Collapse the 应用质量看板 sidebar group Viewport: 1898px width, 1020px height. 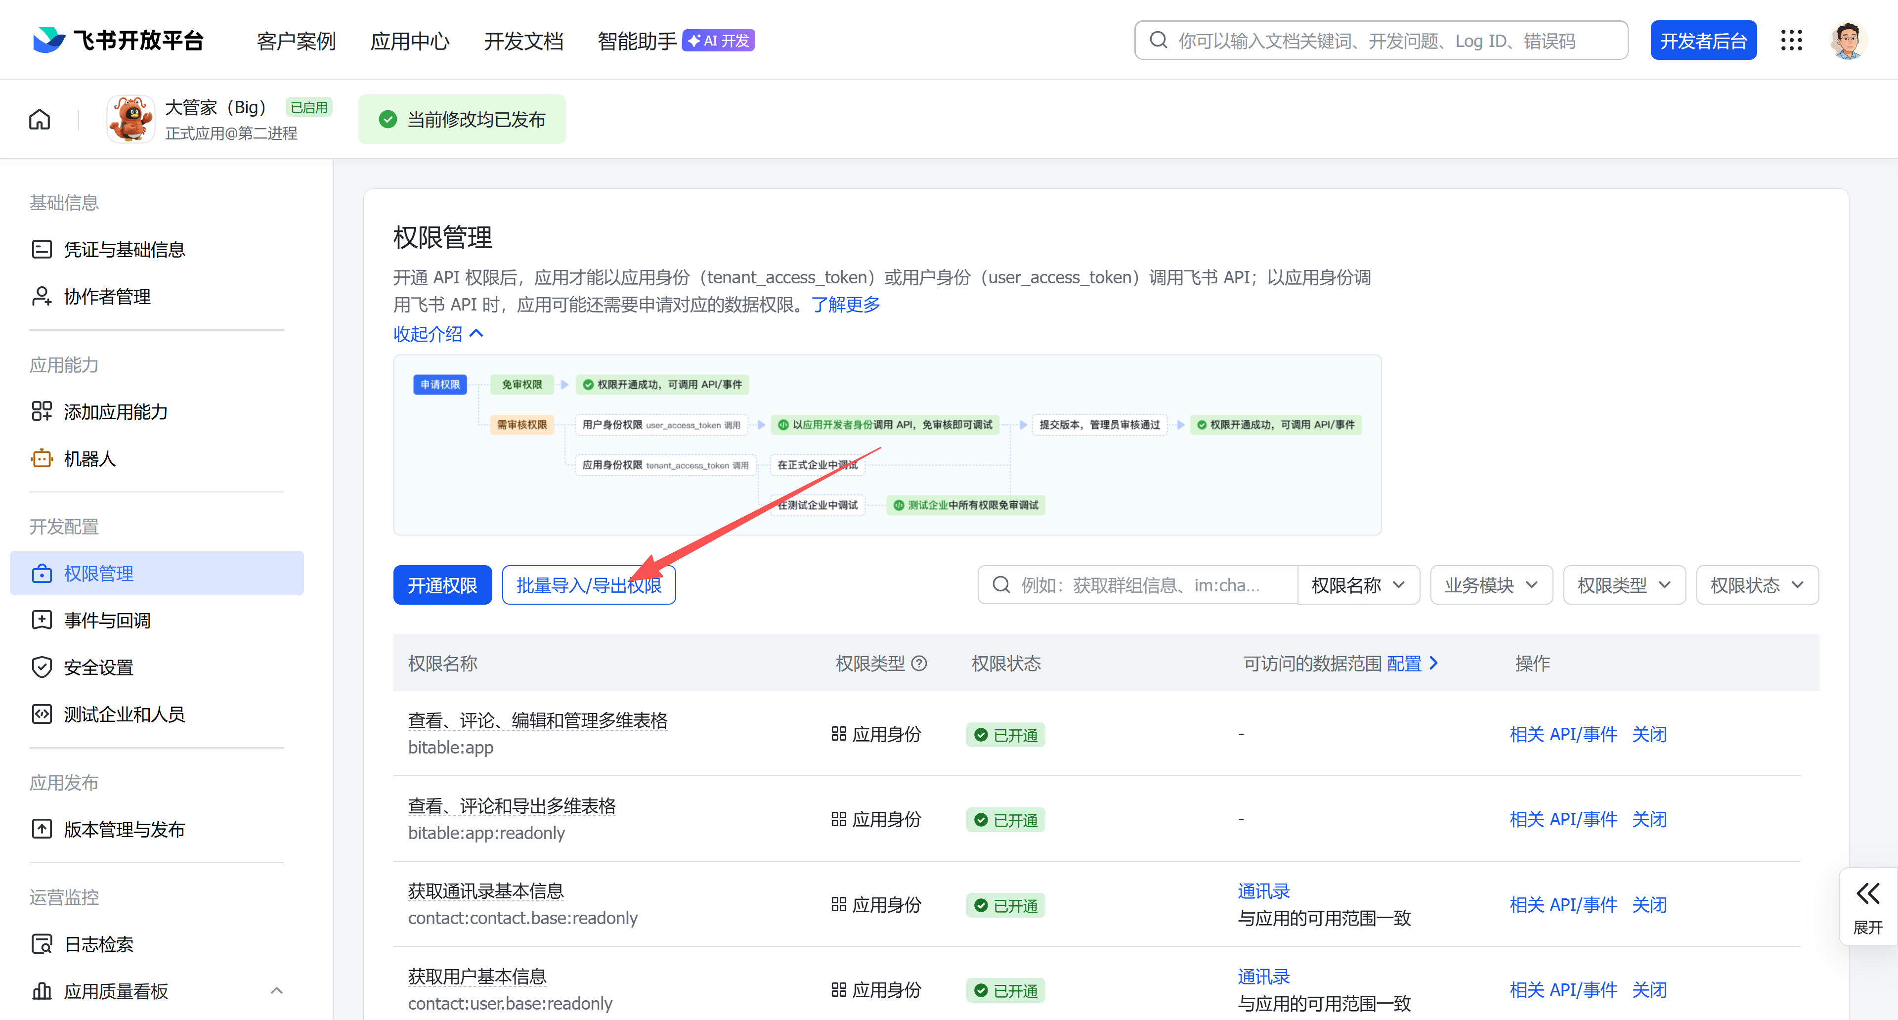pos(276,990)
